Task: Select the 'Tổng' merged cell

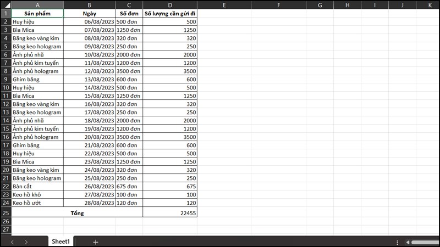Action: point(77,213)
